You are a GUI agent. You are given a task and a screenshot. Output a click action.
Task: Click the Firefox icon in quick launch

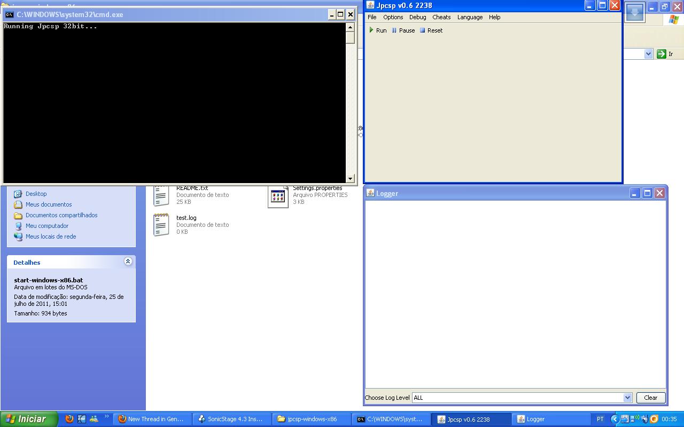69,419
